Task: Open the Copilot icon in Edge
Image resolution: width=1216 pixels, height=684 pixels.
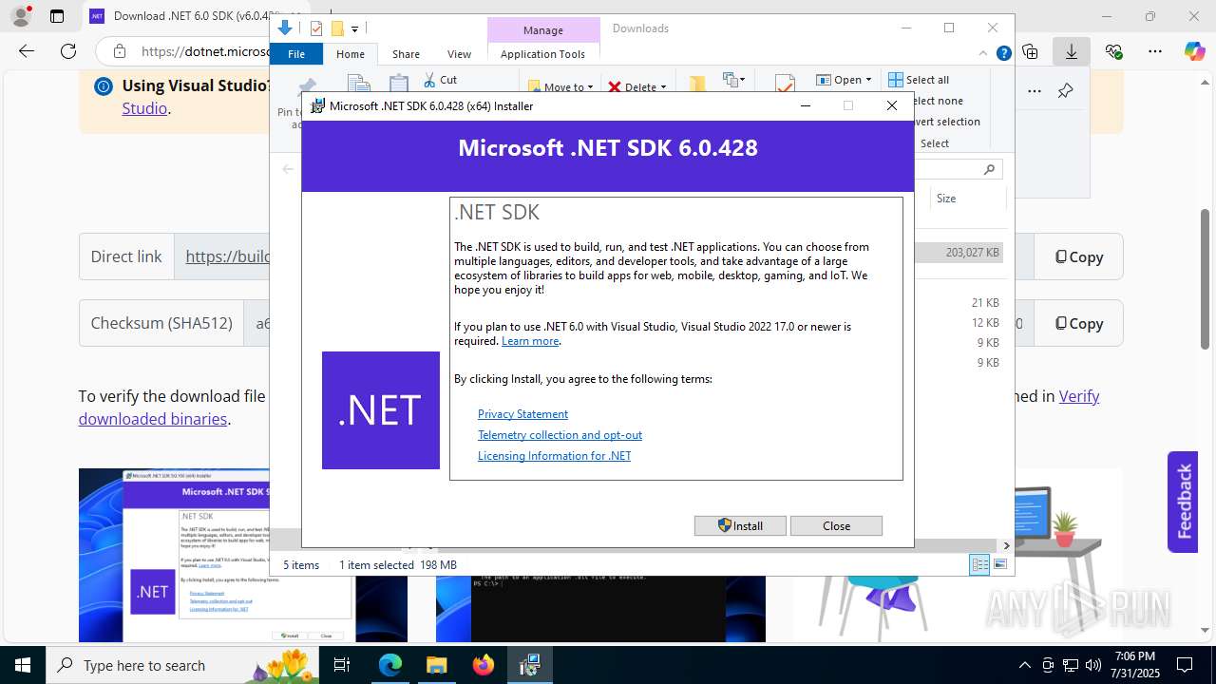Action: coord(1194,51)
